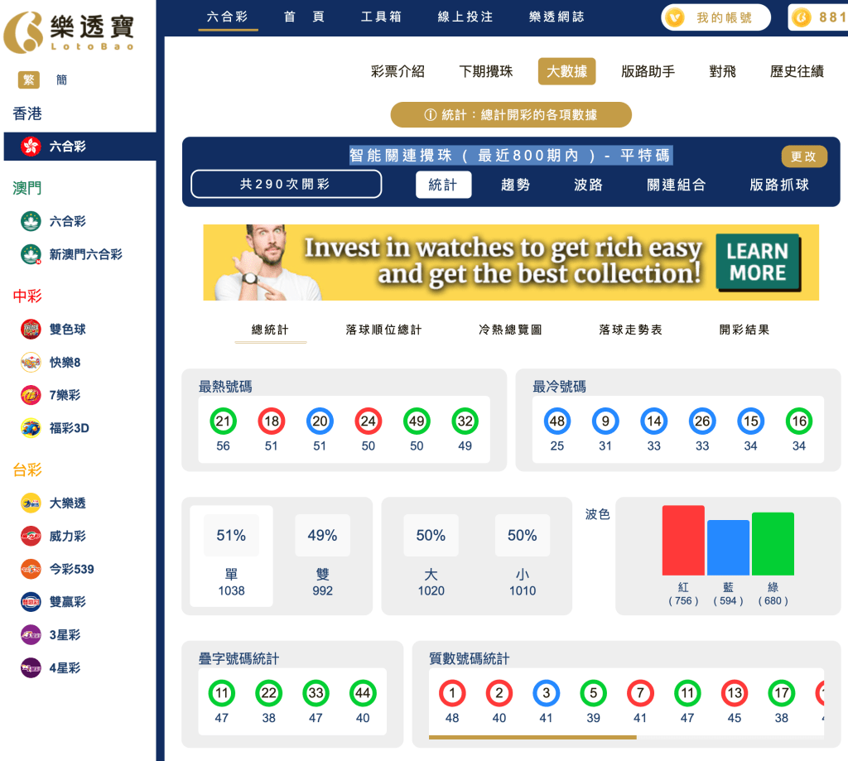Open the 歷史往績 tab
The image size is (848, 761).
(x=797, y=71)
